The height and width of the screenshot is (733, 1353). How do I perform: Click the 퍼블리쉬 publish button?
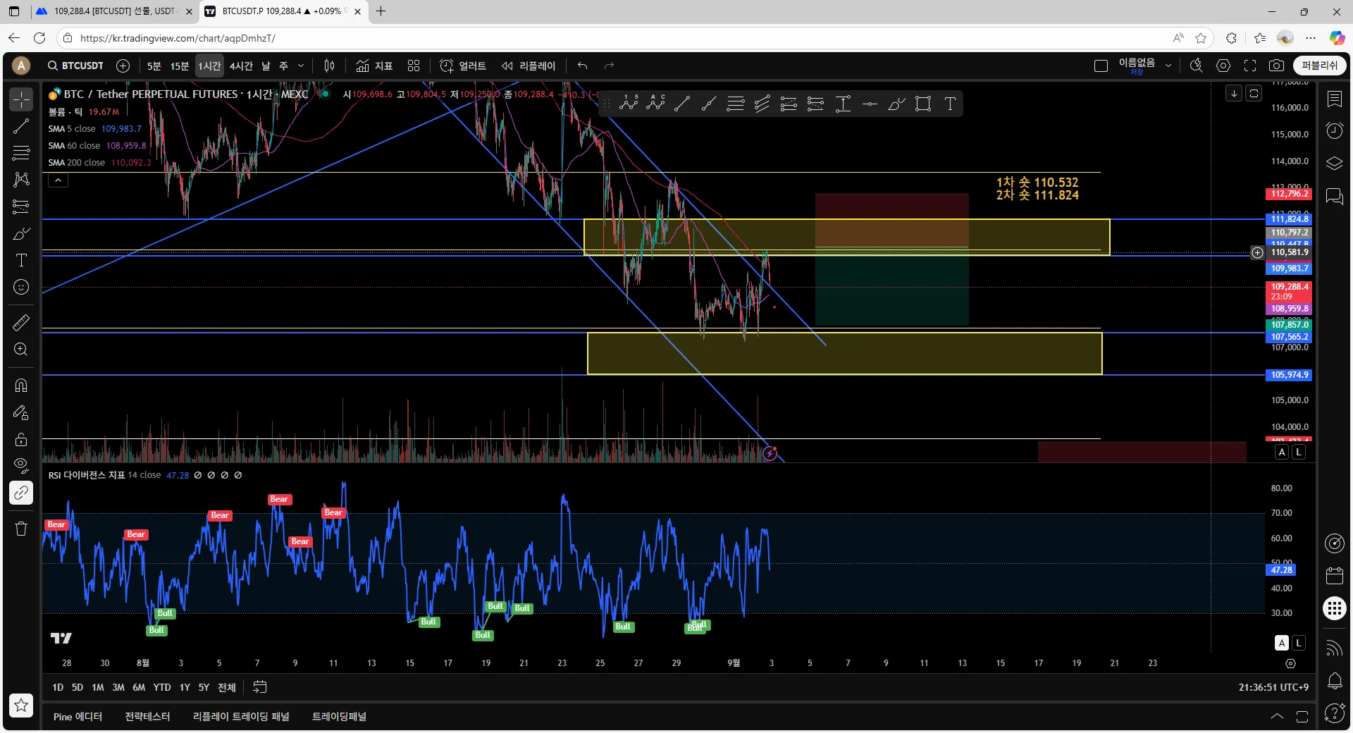tap(1319, 66)
